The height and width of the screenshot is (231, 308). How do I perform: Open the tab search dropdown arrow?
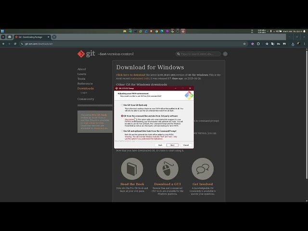click(3, 37)
